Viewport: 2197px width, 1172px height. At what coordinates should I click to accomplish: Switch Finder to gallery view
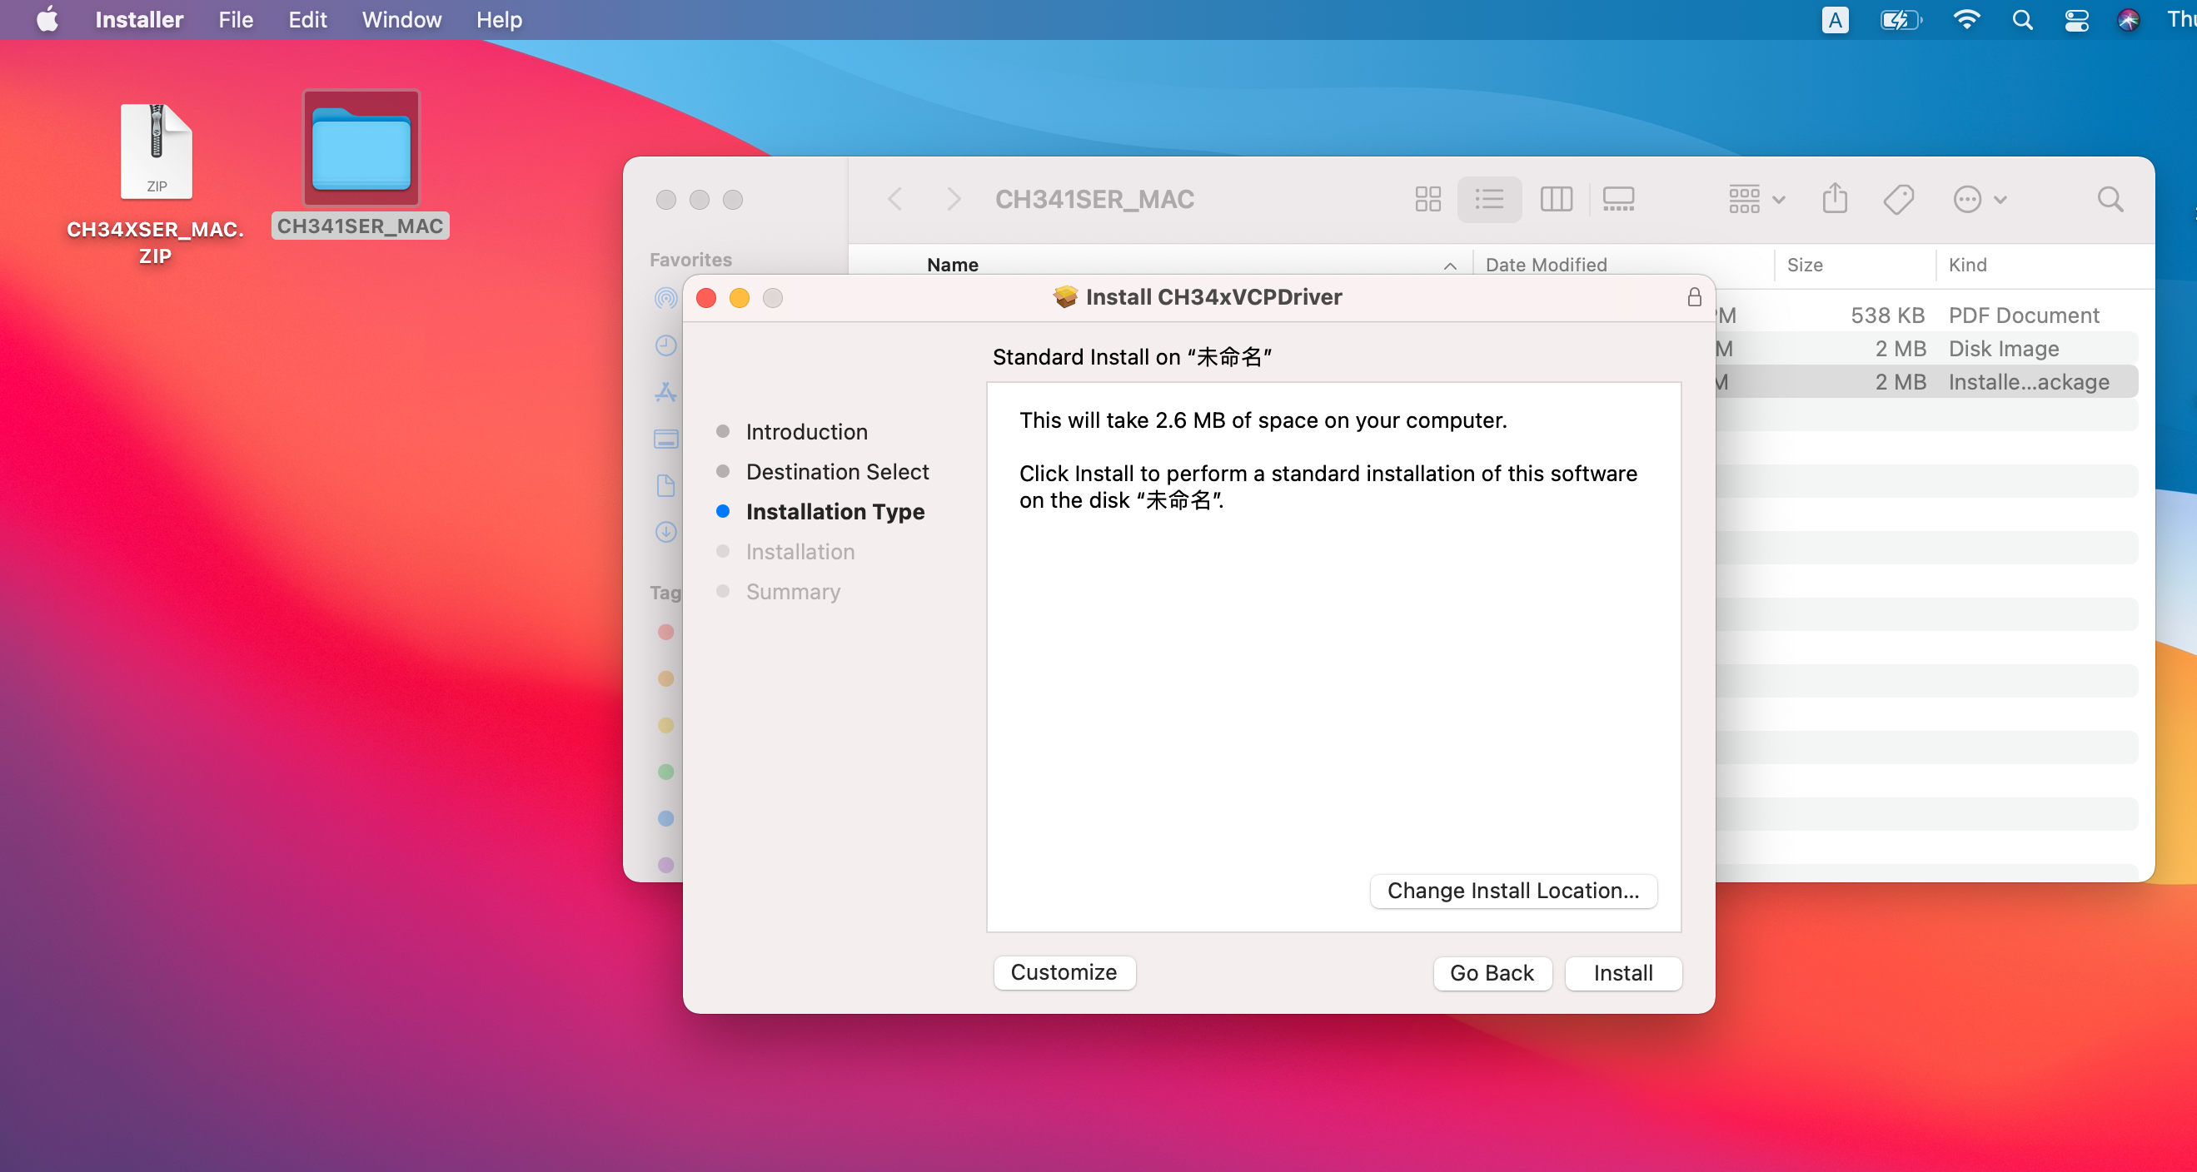coord(1618,199)
